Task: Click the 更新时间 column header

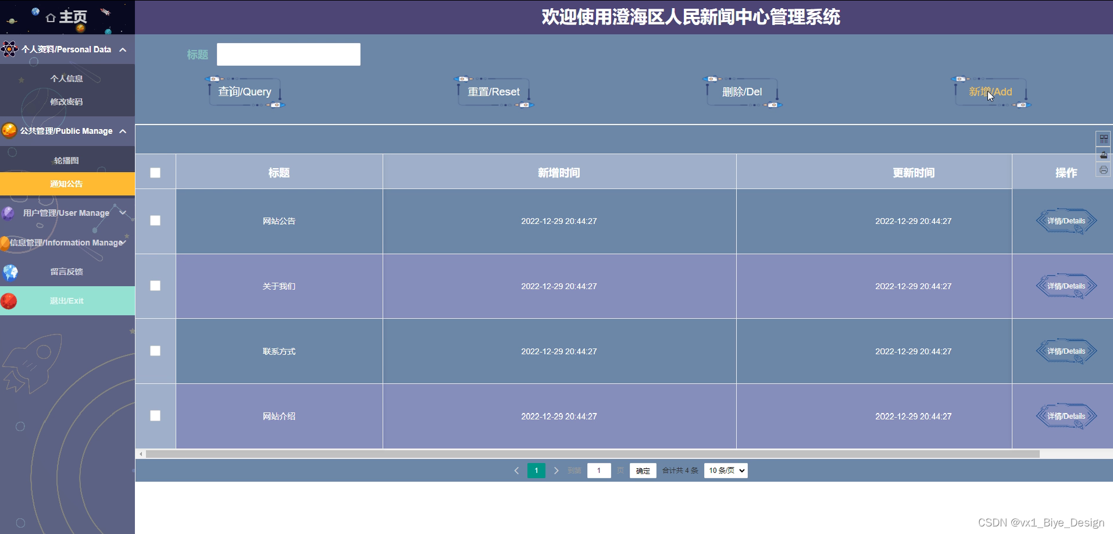Action: click(x=914, y=173)
